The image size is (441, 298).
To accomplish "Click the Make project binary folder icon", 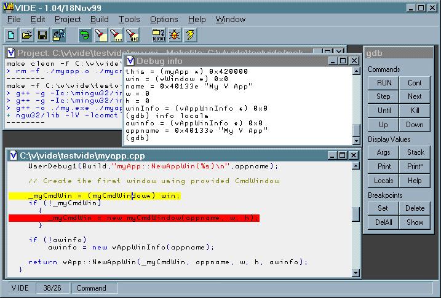I will point(158,36).
